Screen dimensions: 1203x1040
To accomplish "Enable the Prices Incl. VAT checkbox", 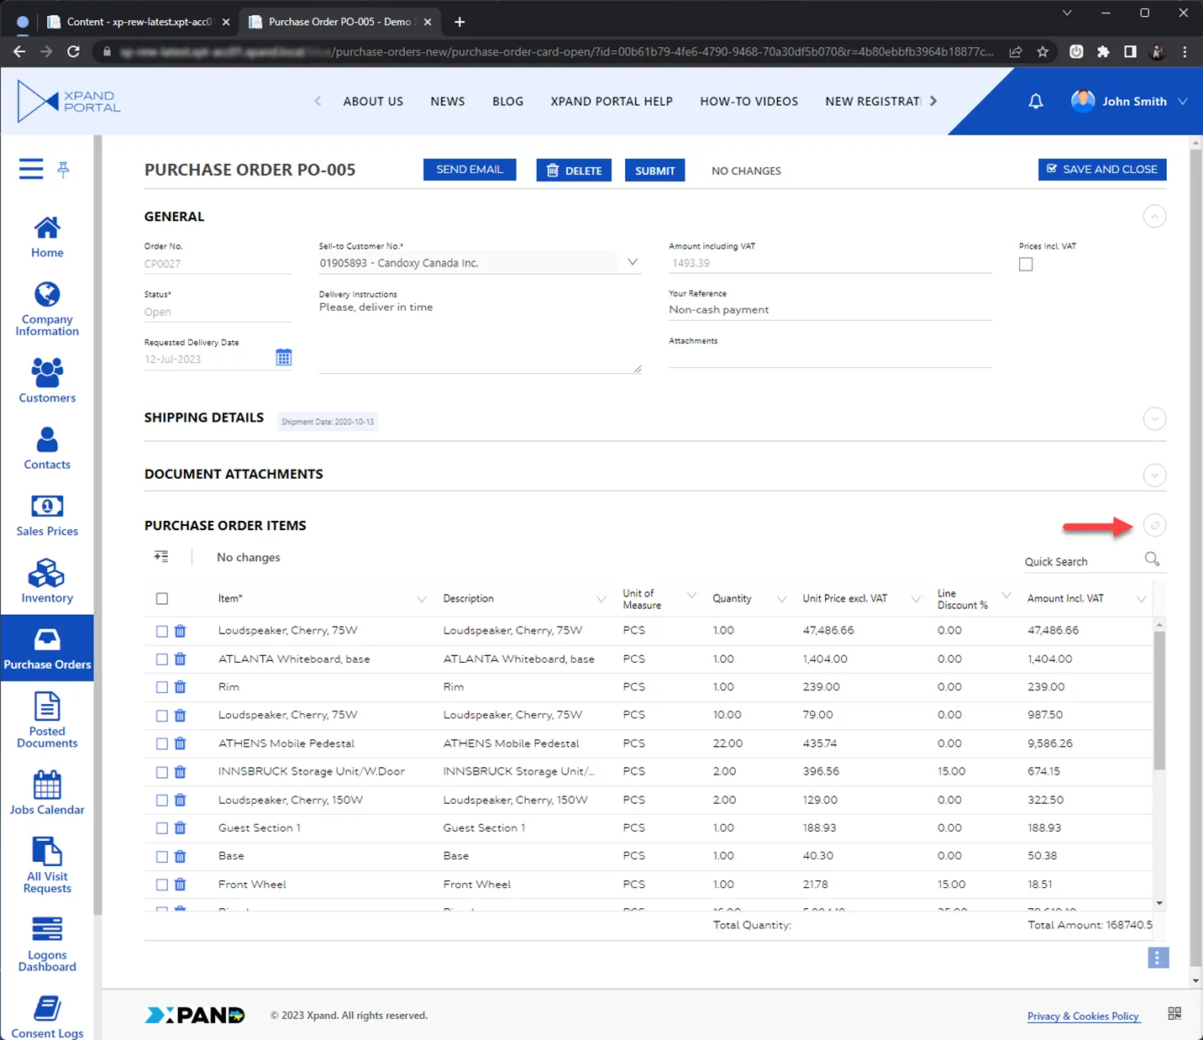I will (1026, 265).
